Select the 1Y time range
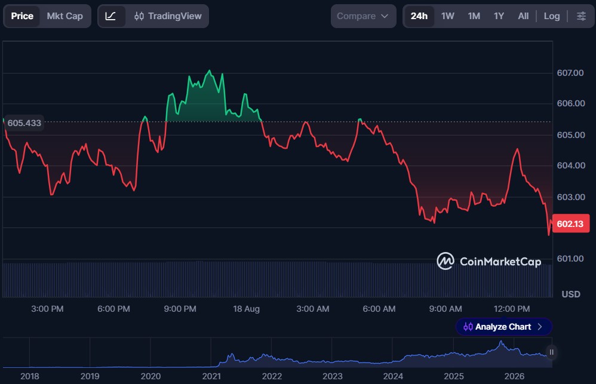596x384 pixels. coord(499,16)
